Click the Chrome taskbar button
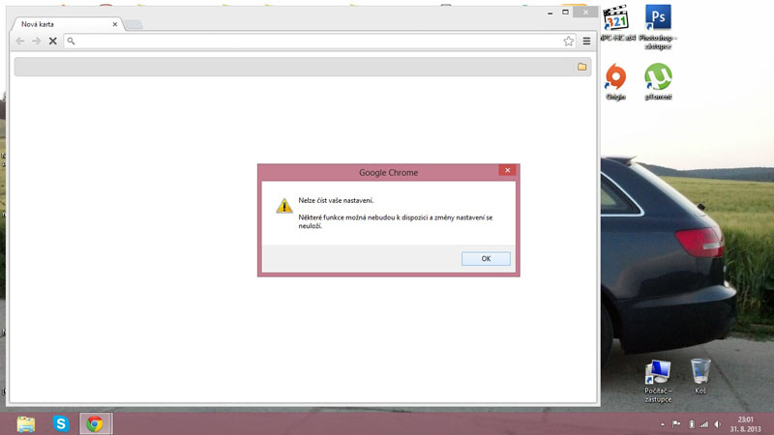Viewport: 774px width, 435px height. [x=96, y=423]
